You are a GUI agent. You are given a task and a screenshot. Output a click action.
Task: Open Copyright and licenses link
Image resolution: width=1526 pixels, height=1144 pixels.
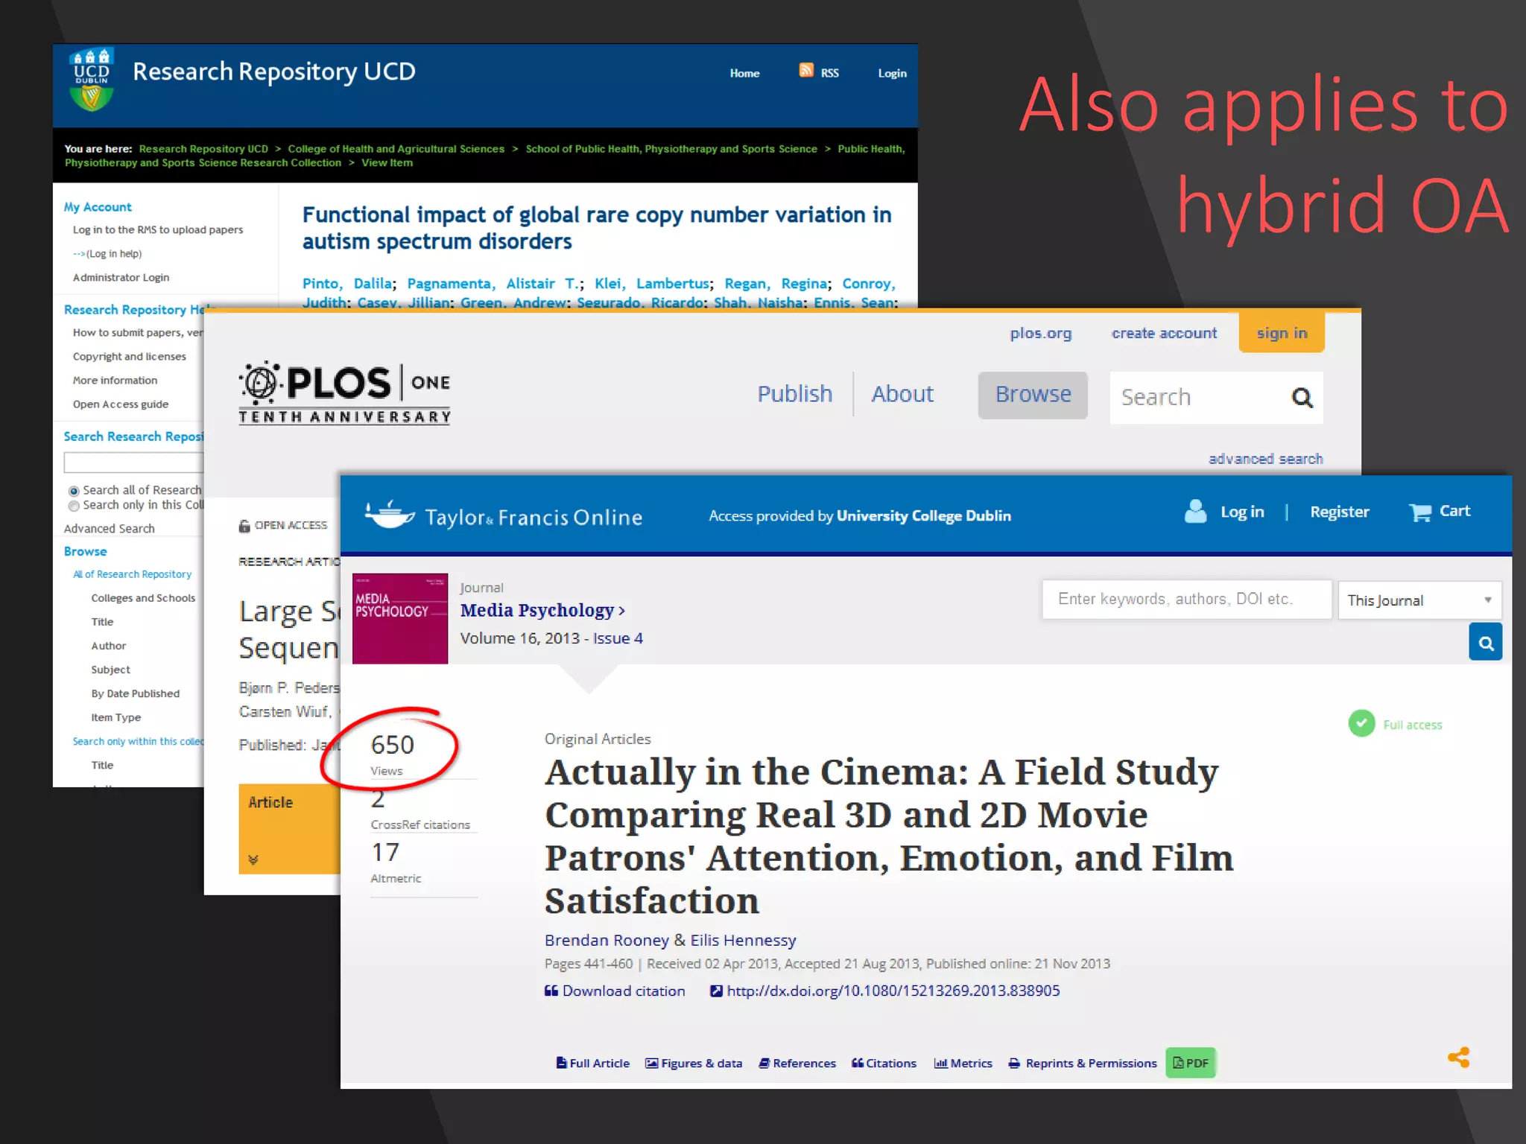click(x=129, y=356)
